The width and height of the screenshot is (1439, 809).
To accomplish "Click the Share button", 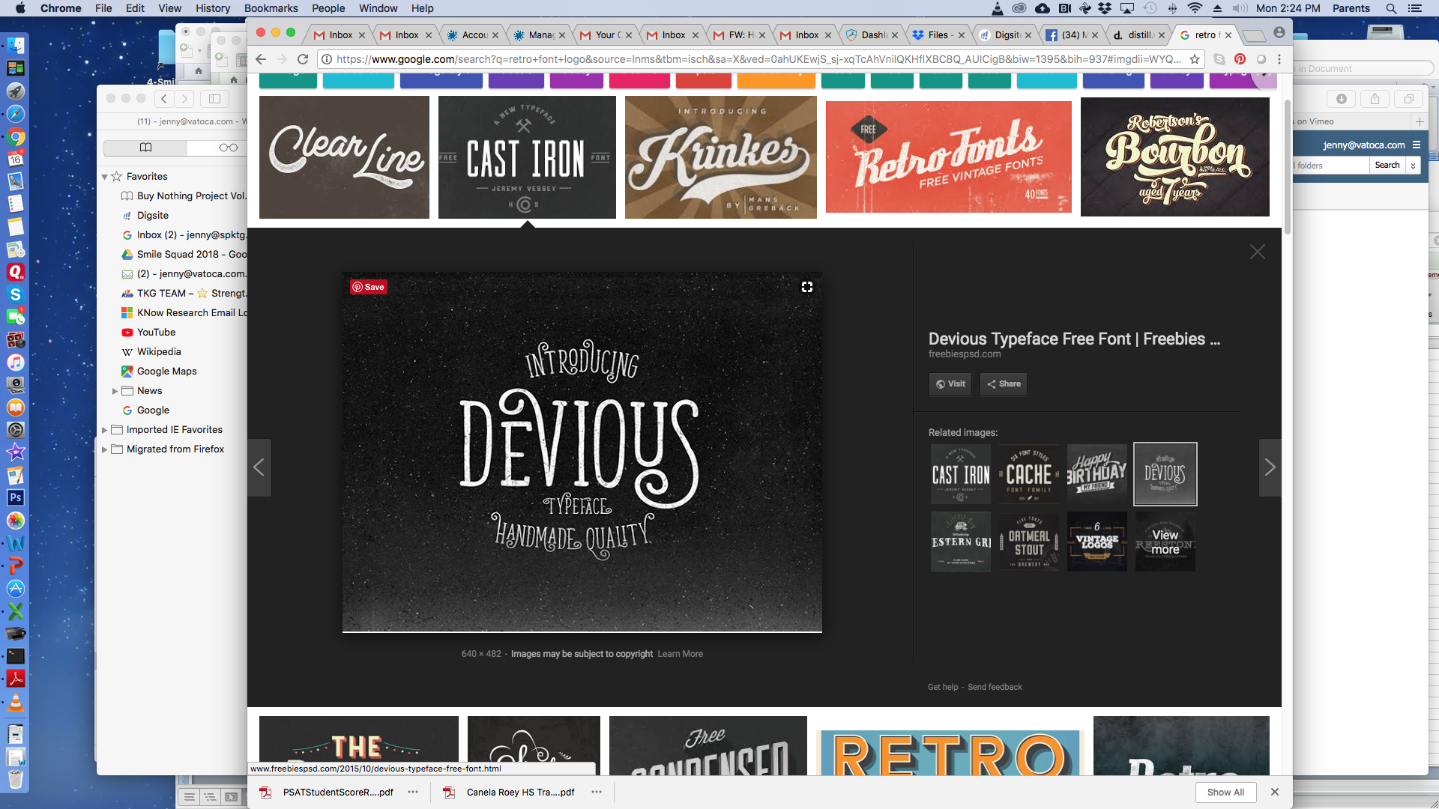I will pyautogui.click(x=1004, y=384).
